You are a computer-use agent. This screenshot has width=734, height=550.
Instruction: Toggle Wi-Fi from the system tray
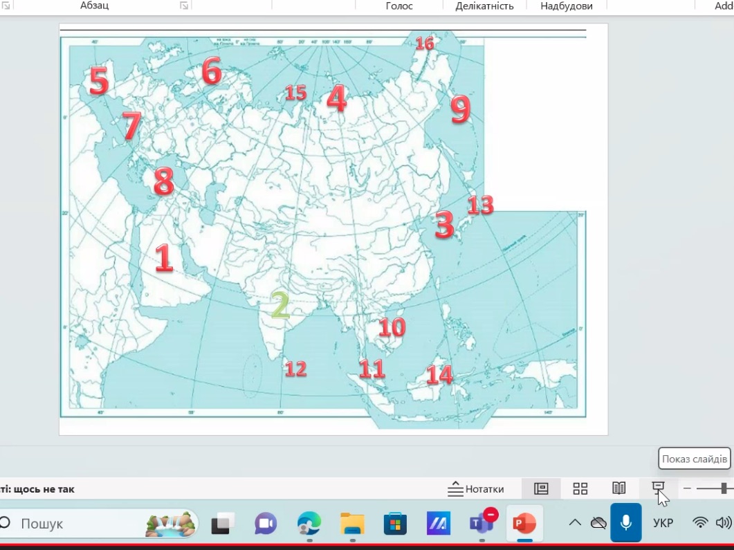pyautogui.click(x=699, y=524)
